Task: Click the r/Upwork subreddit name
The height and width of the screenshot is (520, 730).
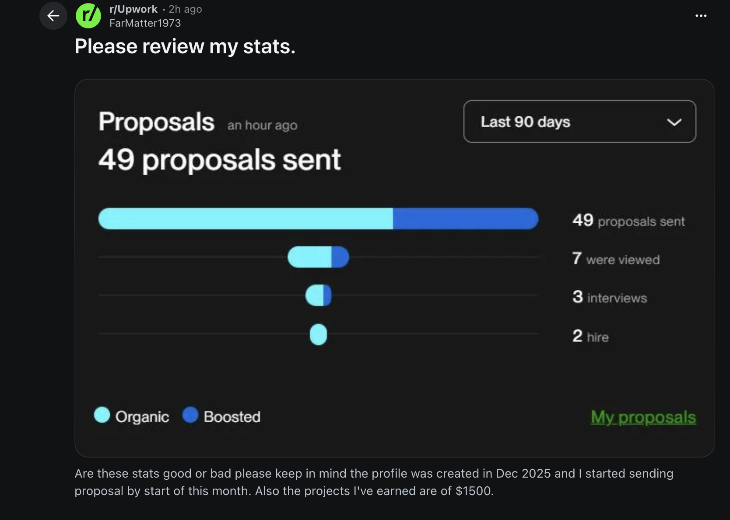Action: point(133,9)
